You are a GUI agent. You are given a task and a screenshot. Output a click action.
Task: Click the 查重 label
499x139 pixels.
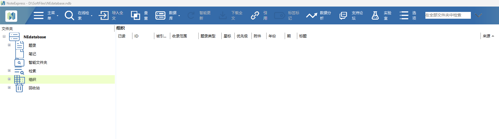point(146,16)
